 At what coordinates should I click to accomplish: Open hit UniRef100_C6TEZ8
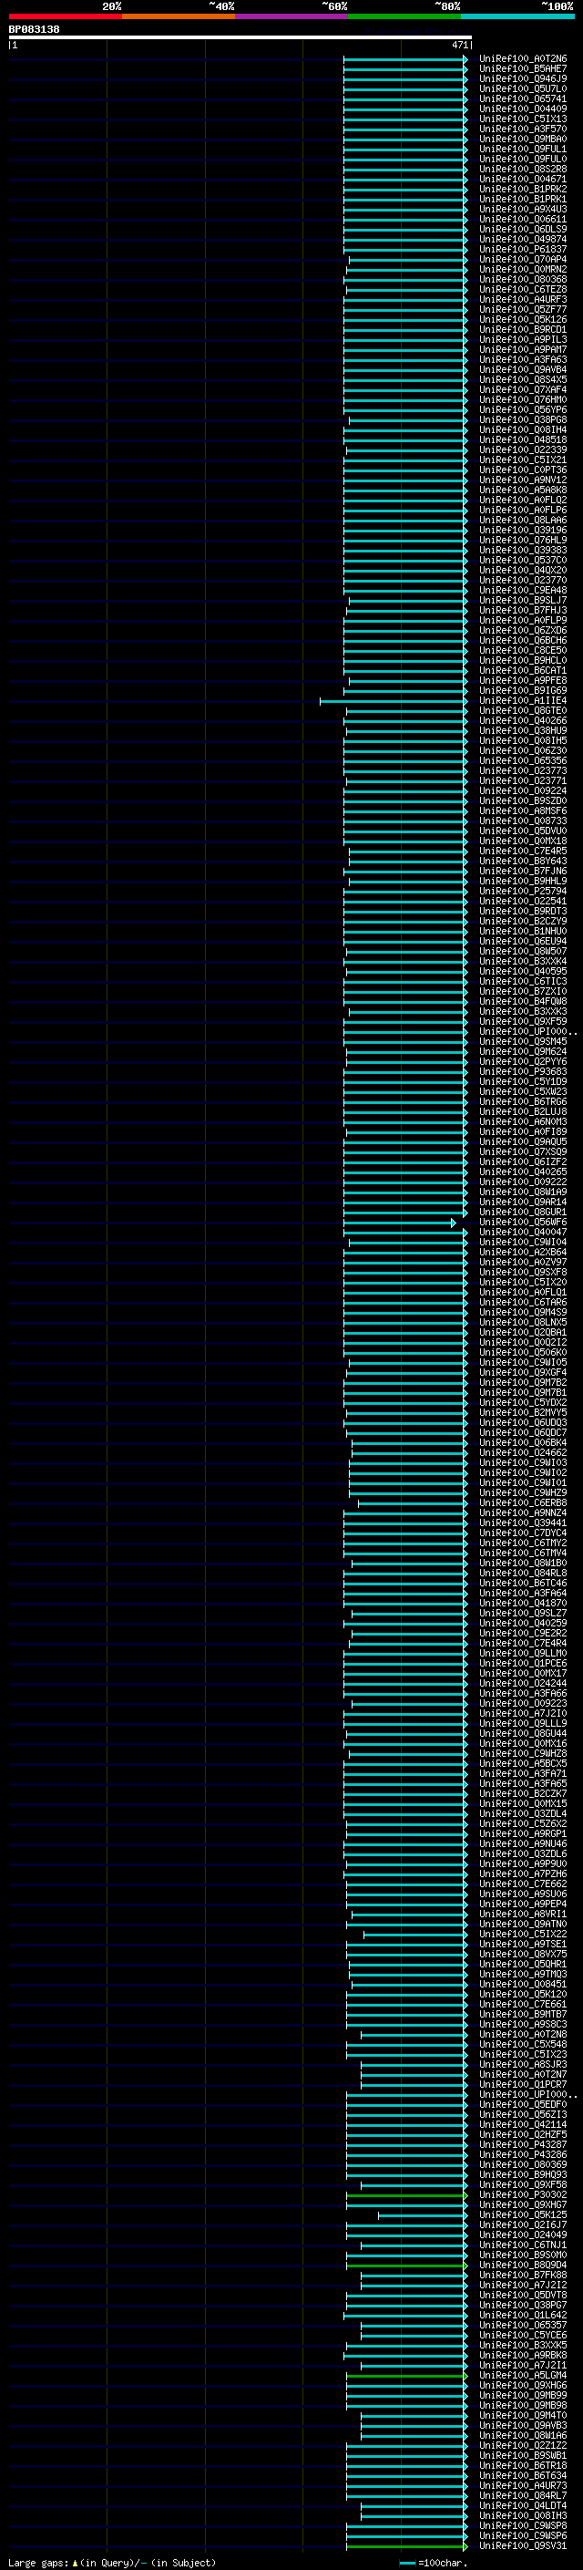(x=522, y=289)
